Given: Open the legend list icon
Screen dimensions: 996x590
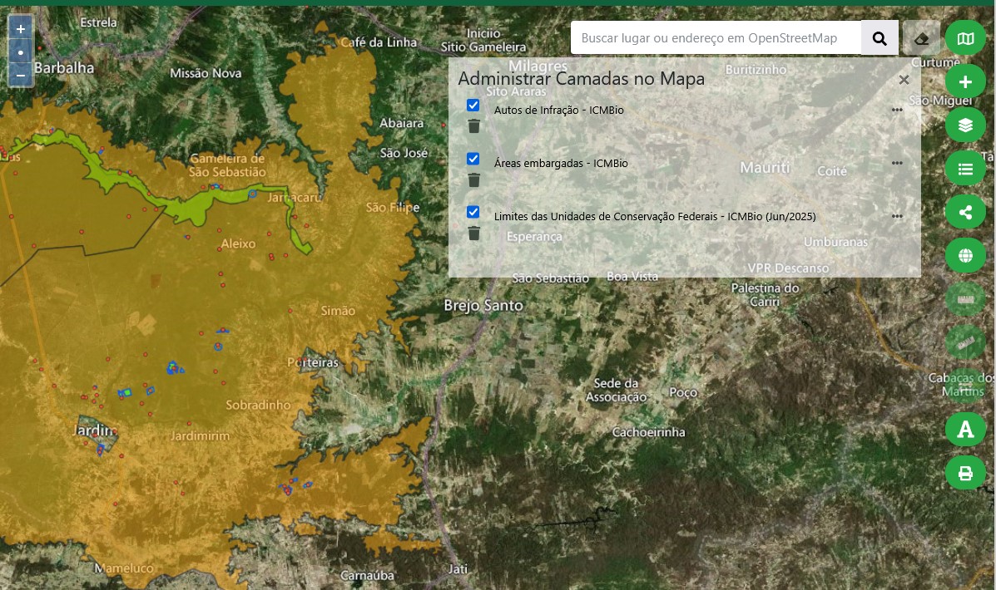Looking at the screenshot, I should point(965,168).
